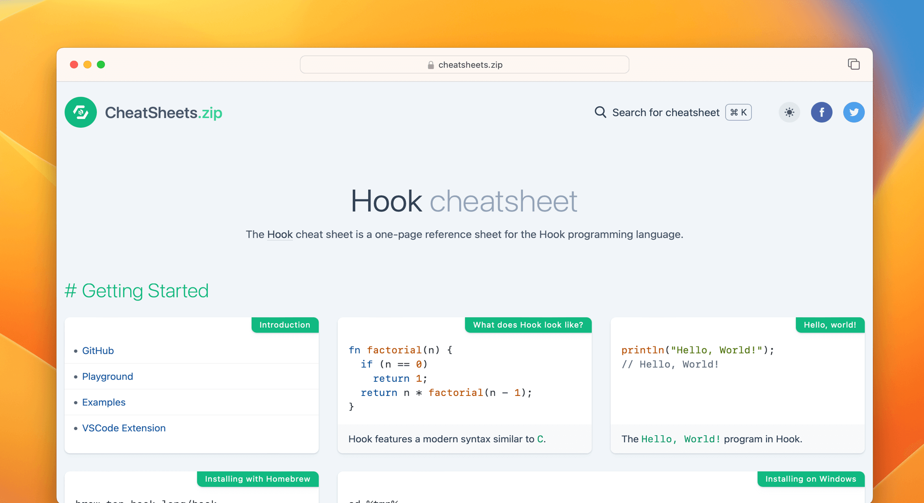Expand the Installing on Windows card

point(810,479)
